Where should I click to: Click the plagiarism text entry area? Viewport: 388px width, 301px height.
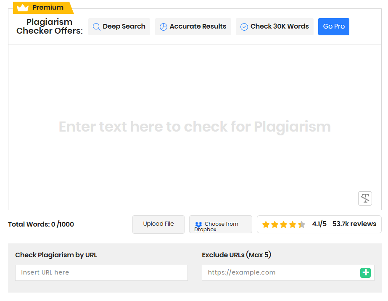pyautogui.click(x=195, y=126)
